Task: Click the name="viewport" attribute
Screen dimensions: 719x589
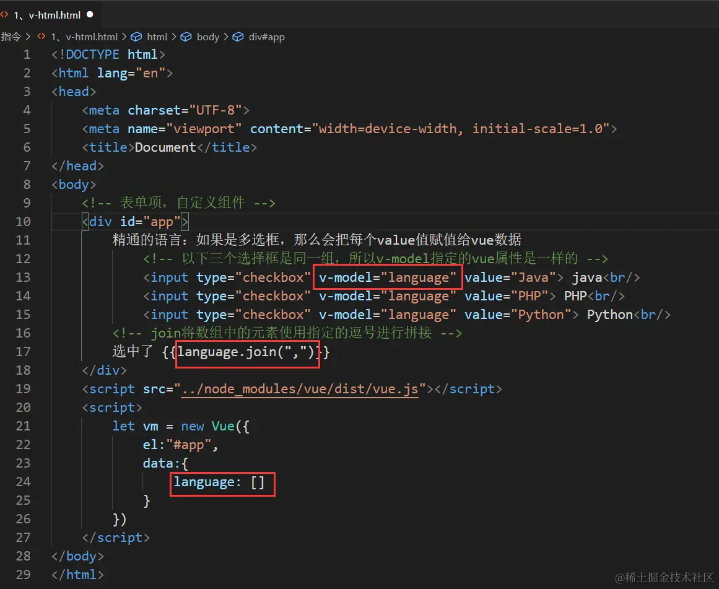Action: [x=185, y=129]
